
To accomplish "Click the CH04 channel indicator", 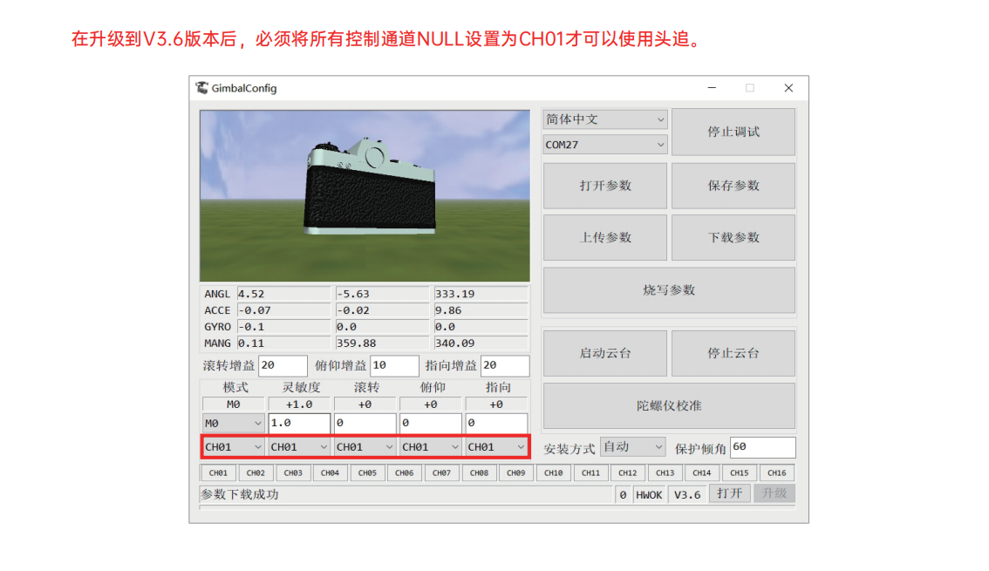I will [x=330, y=472].
